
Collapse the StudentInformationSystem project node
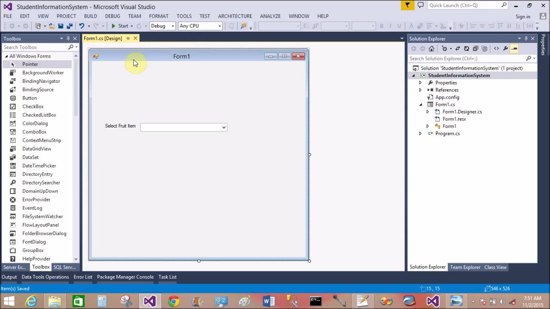tap(413, 76)
